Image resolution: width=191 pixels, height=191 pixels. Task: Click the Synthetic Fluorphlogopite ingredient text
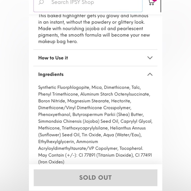click(64, 88)
